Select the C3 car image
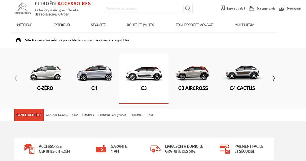The width and height of the screenshot is (306, 161). coord(144,73)
